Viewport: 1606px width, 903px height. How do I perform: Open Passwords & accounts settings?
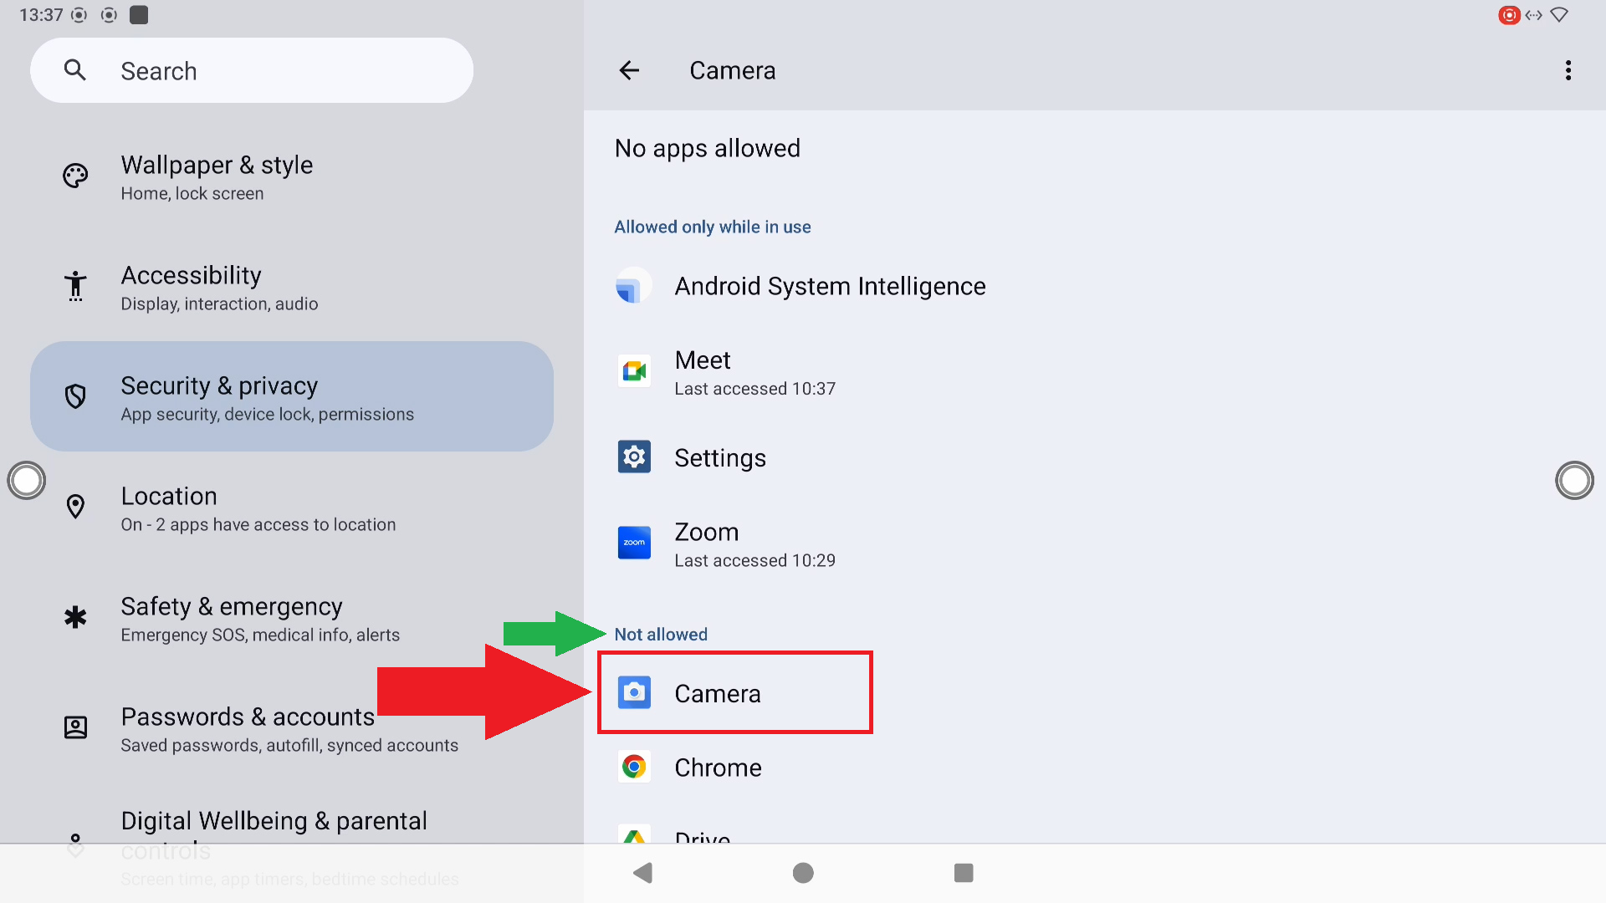pyautogui.click(x=291, y=729)
